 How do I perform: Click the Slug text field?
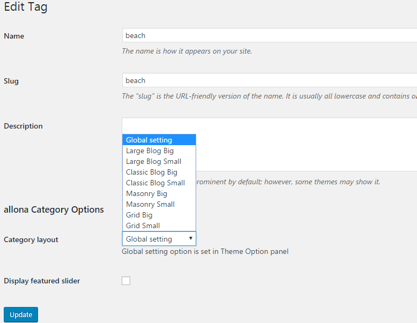pos(268,80)
